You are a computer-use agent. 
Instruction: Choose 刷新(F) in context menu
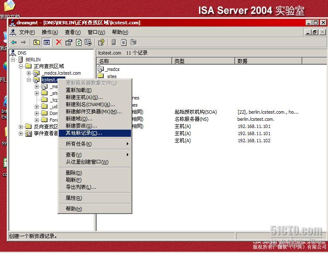click(95, 180)
